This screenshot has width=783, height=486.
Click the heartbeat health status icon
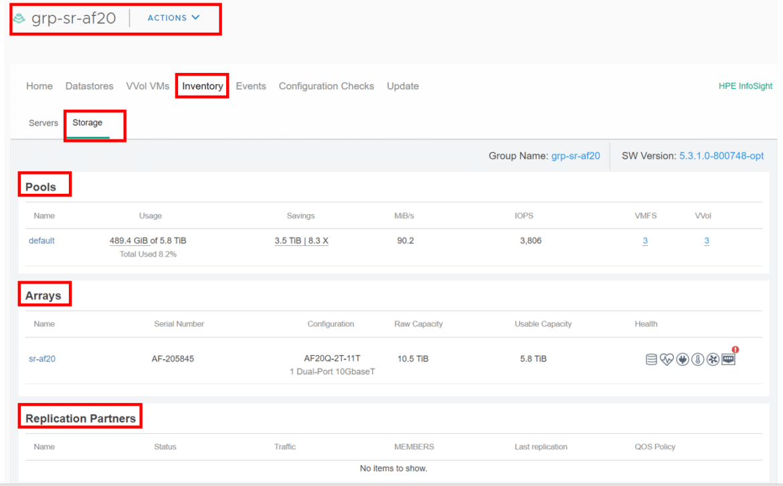tap(667, 359)
